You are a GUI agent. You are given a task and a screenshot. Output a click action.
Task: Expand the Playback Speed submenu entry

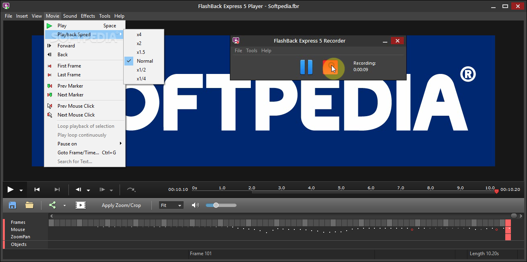pos(85,35)
